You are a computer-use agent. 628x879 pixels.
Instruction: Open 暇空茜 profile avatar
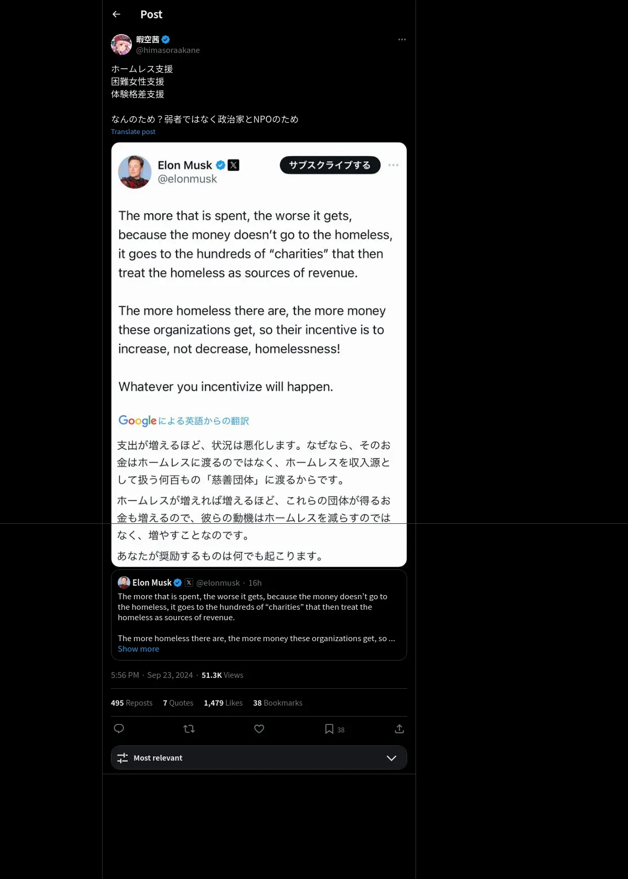121,45
